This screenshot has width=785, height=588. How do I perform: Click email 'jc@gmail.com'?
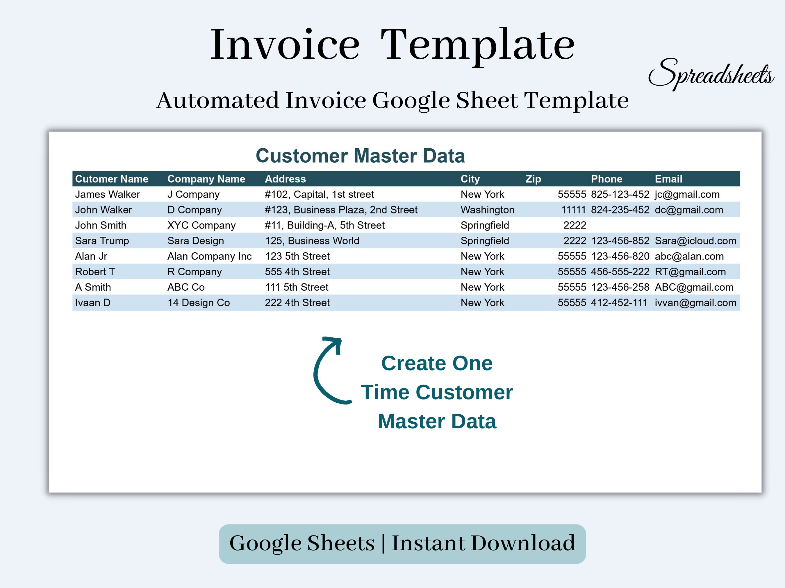pos(687,194)
